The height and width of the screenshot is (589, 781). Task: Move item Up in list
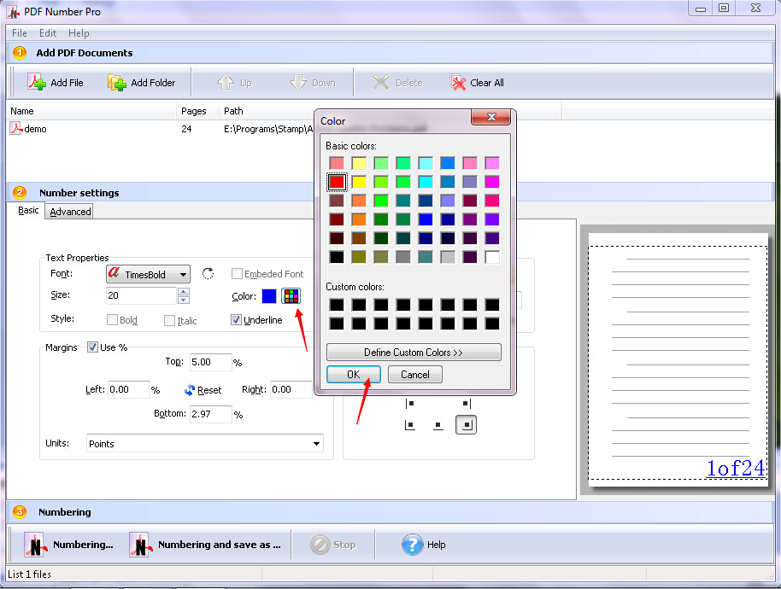pyautogui.click(x=235, y=82)
